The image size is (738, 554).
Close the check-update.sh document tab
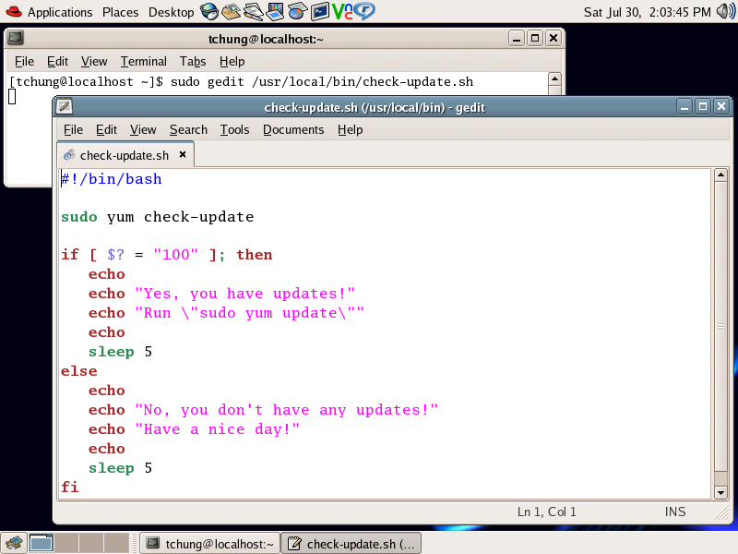tap(183, 154)
